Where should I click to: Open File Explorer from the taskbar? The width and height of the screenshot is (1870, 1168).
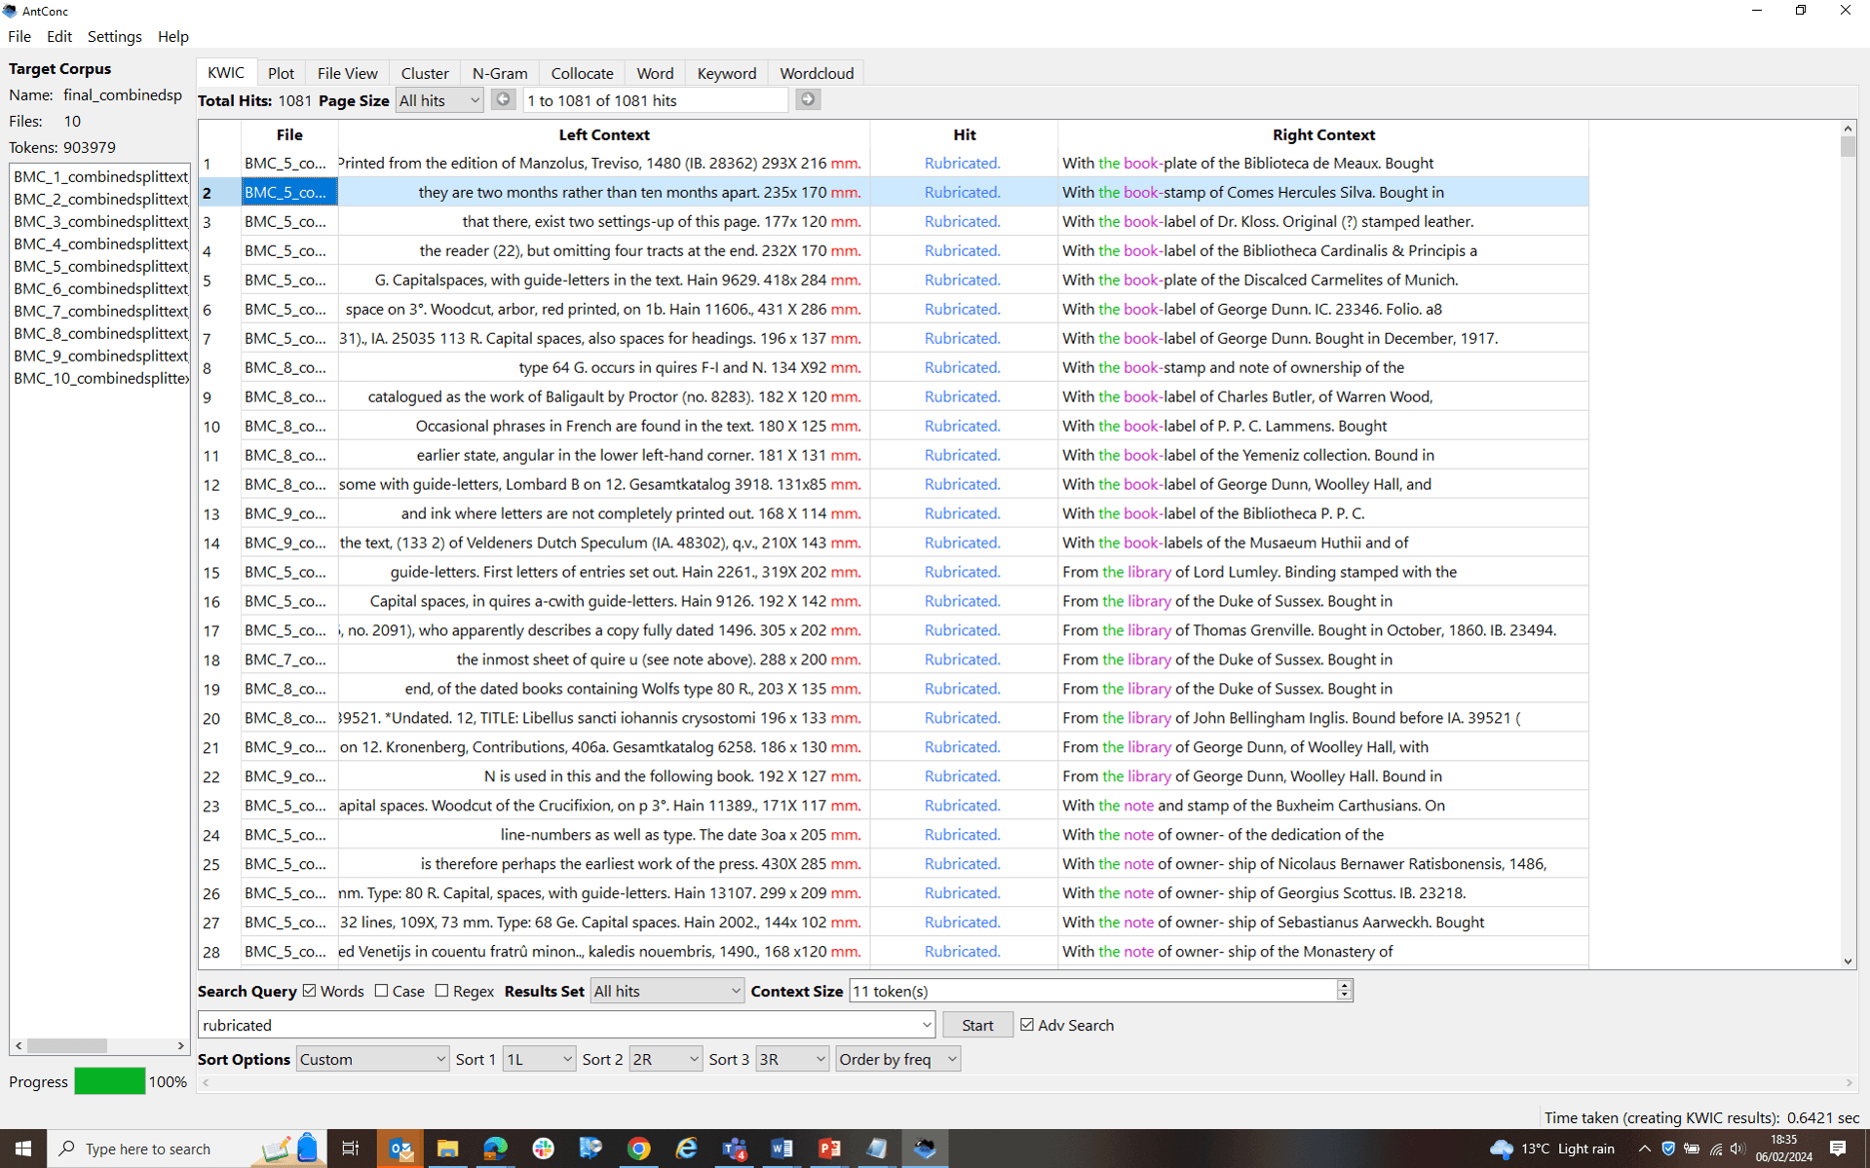point(447,1148)
